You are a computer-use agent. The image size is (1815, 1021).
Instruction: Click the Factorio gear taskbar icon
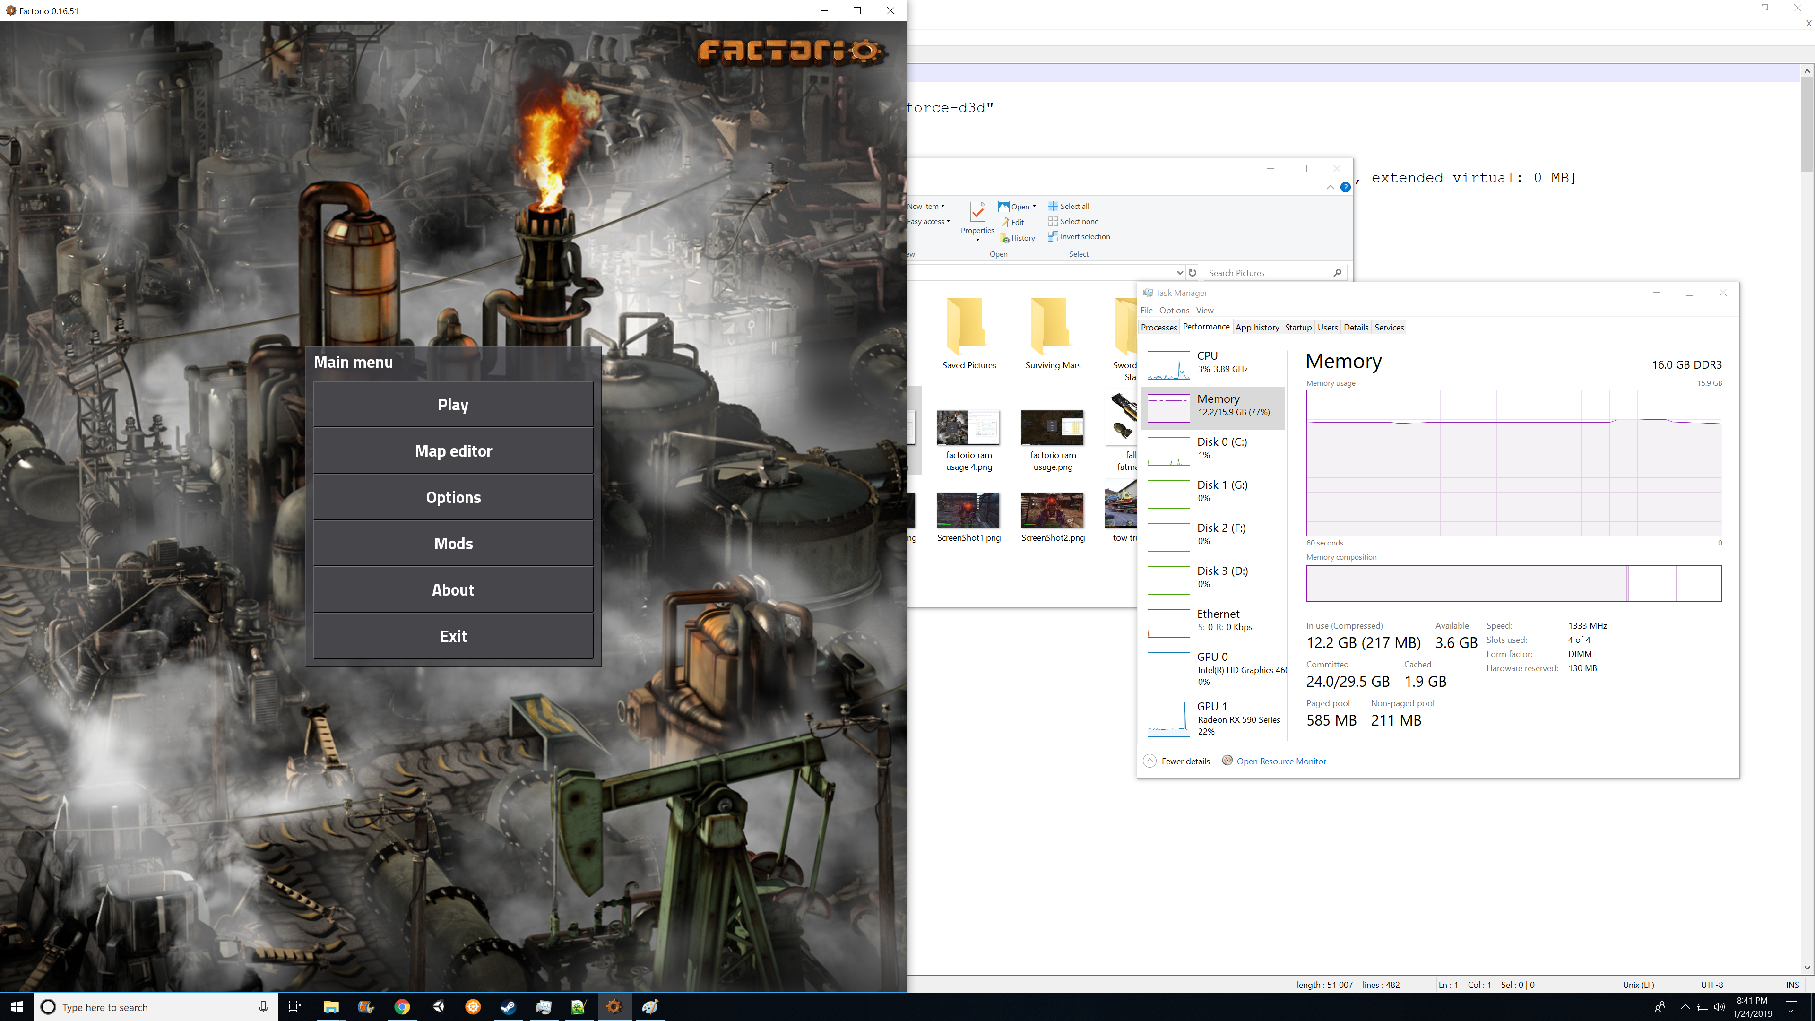pyautogui.click(x=614, y=1007)
